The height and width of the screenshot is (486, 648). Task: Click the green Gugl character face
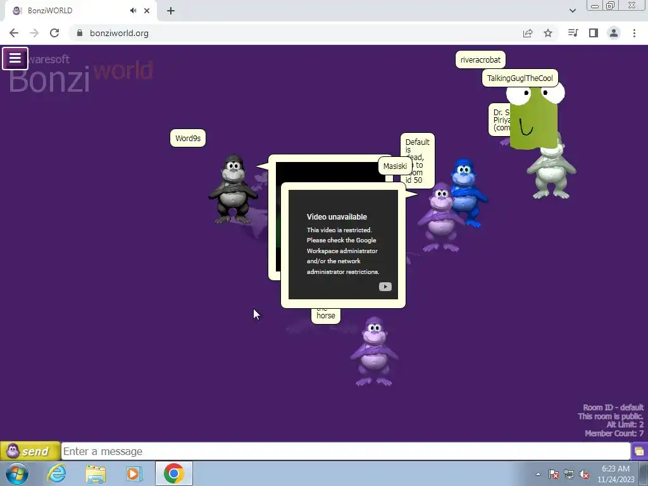(533, 118)
